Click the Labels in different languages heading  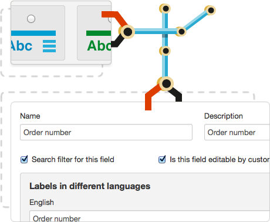pos(90,186)
